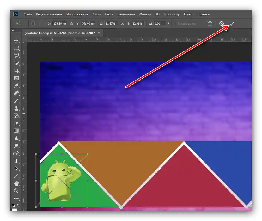The width and height of the screenshot is (262, 221).
Task: Select the Pen tool
Action: 16,153
